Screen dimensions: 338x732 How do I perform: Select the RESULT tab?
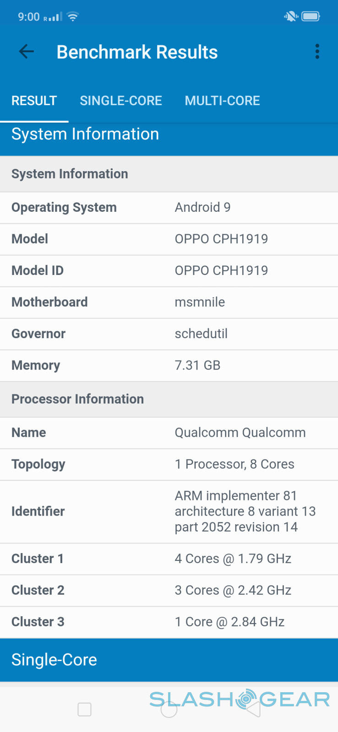(34, 101)
